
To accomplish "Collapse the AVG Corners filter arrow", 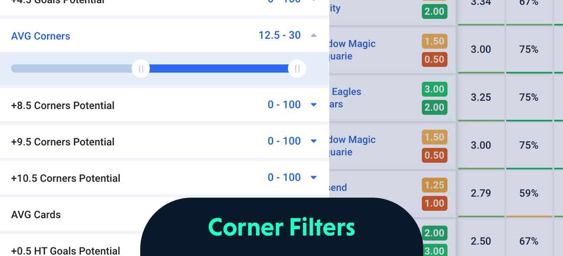I will 314,36.
